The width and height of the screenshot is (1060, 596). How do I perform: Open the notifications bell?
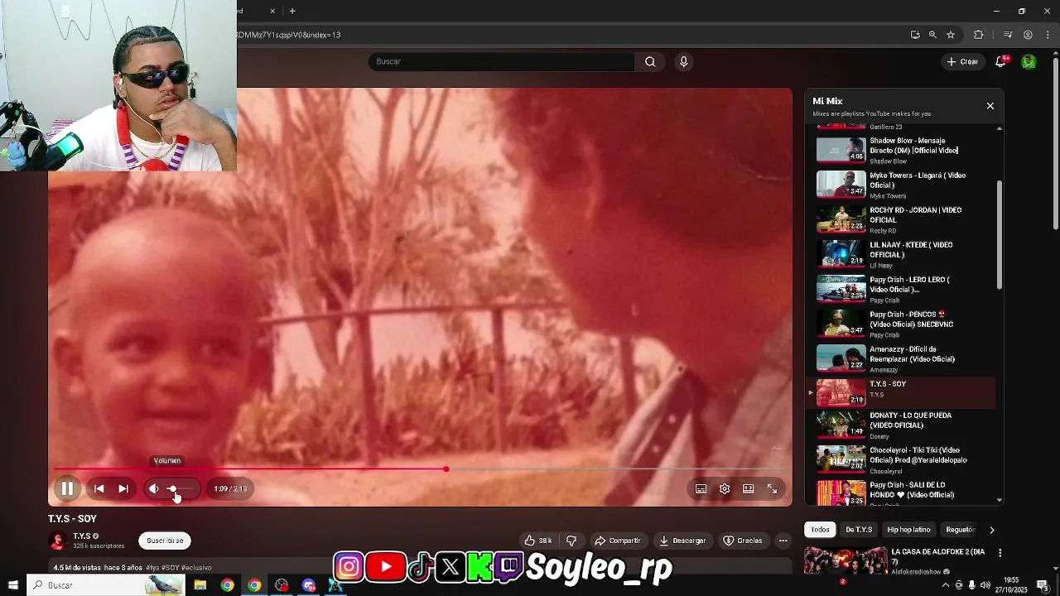(x=1001, y=61)
